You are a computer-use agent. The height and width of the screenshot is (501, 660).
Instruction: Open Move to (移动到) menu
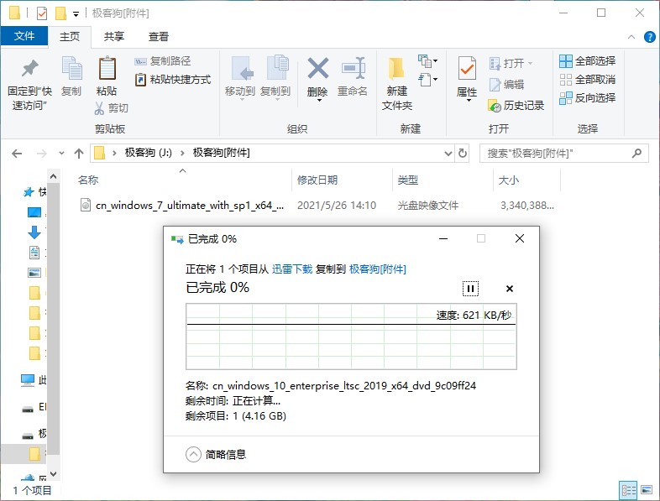coord(240,77)
